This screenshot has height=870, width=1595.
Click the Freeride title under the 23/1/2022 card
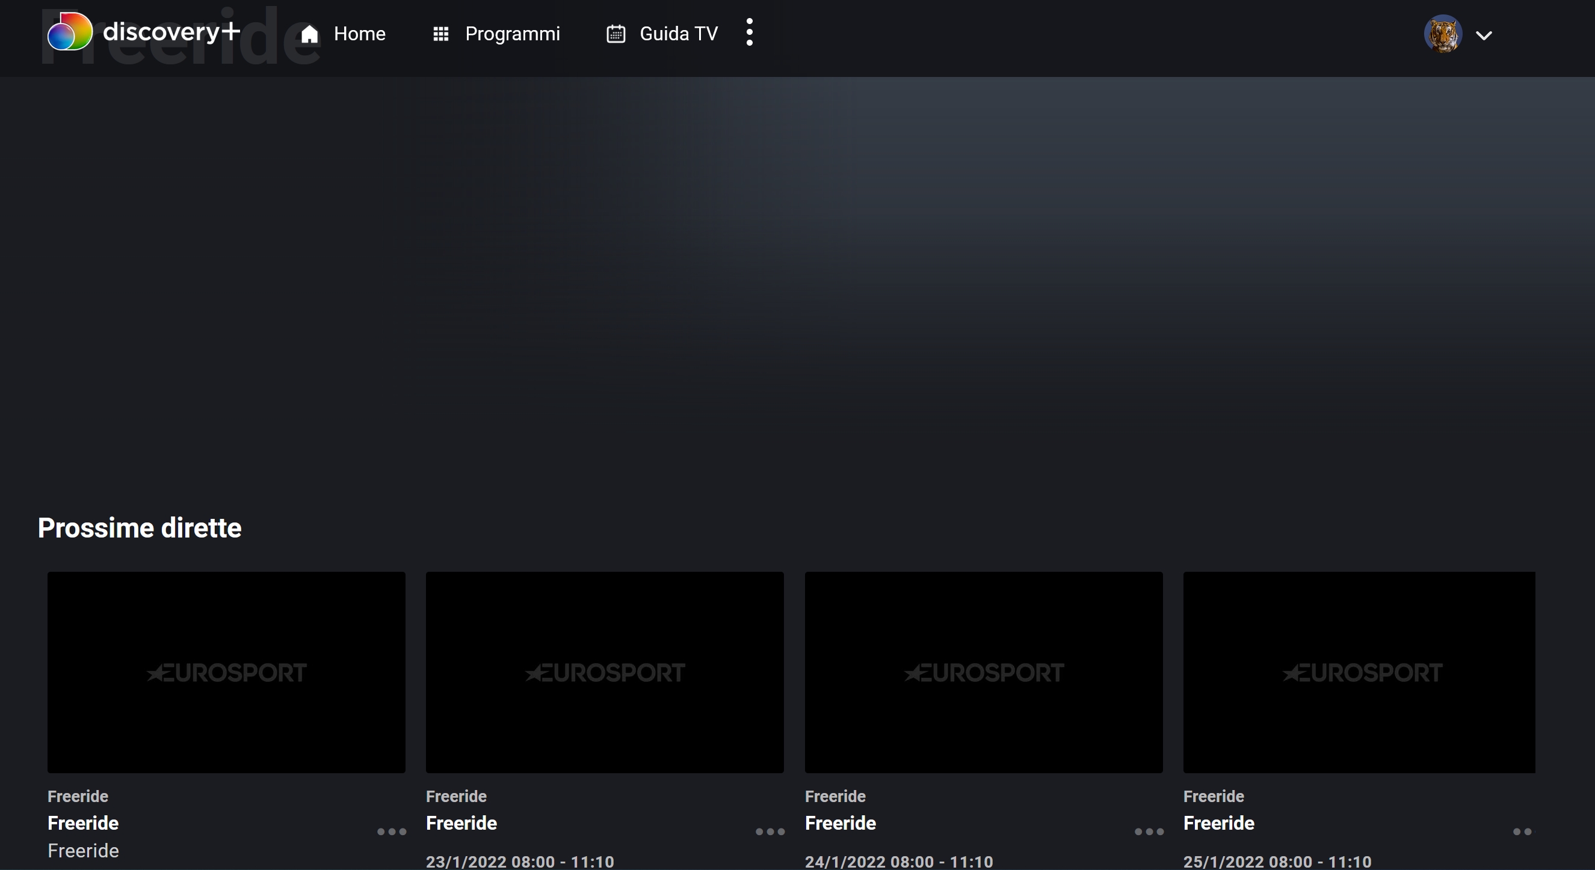pyautogui.click(x=461, y=823)
